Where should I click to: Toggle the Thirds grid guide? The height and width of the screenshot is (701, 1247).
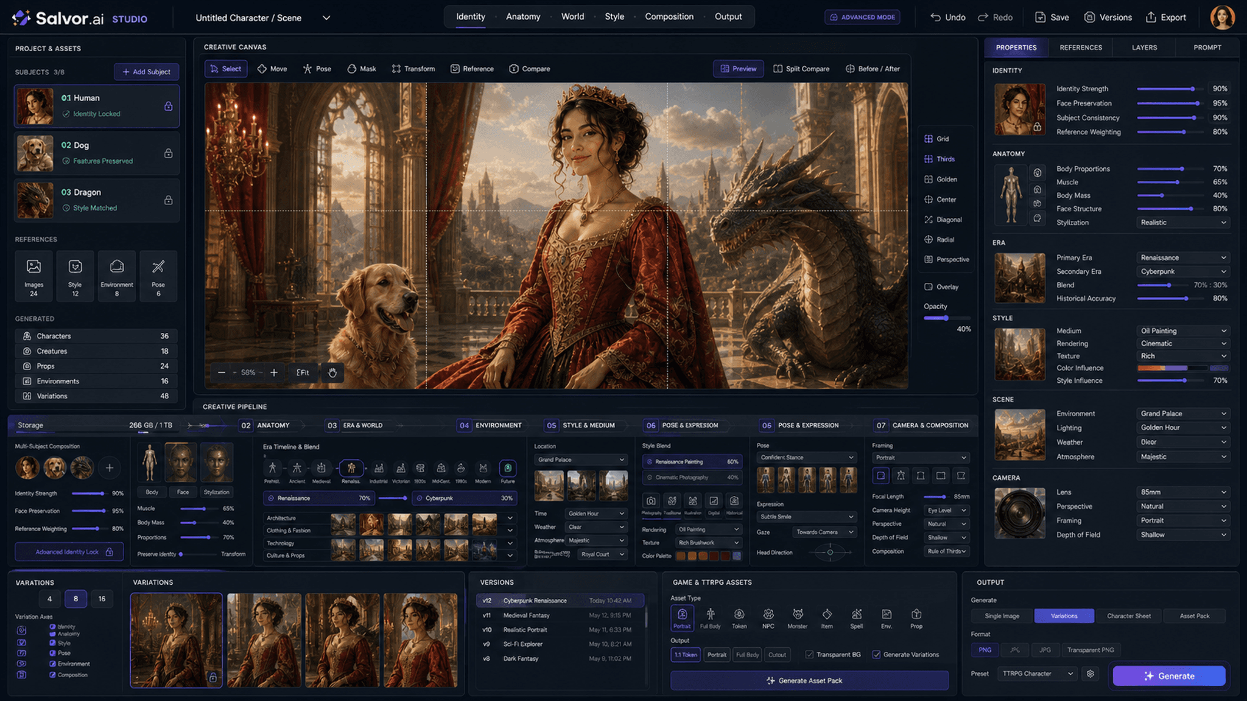pos(940,159)
